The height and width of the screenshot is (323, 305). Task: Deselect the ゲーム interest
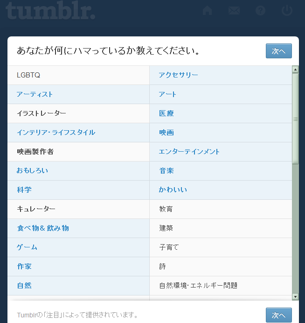click(78, 247)
